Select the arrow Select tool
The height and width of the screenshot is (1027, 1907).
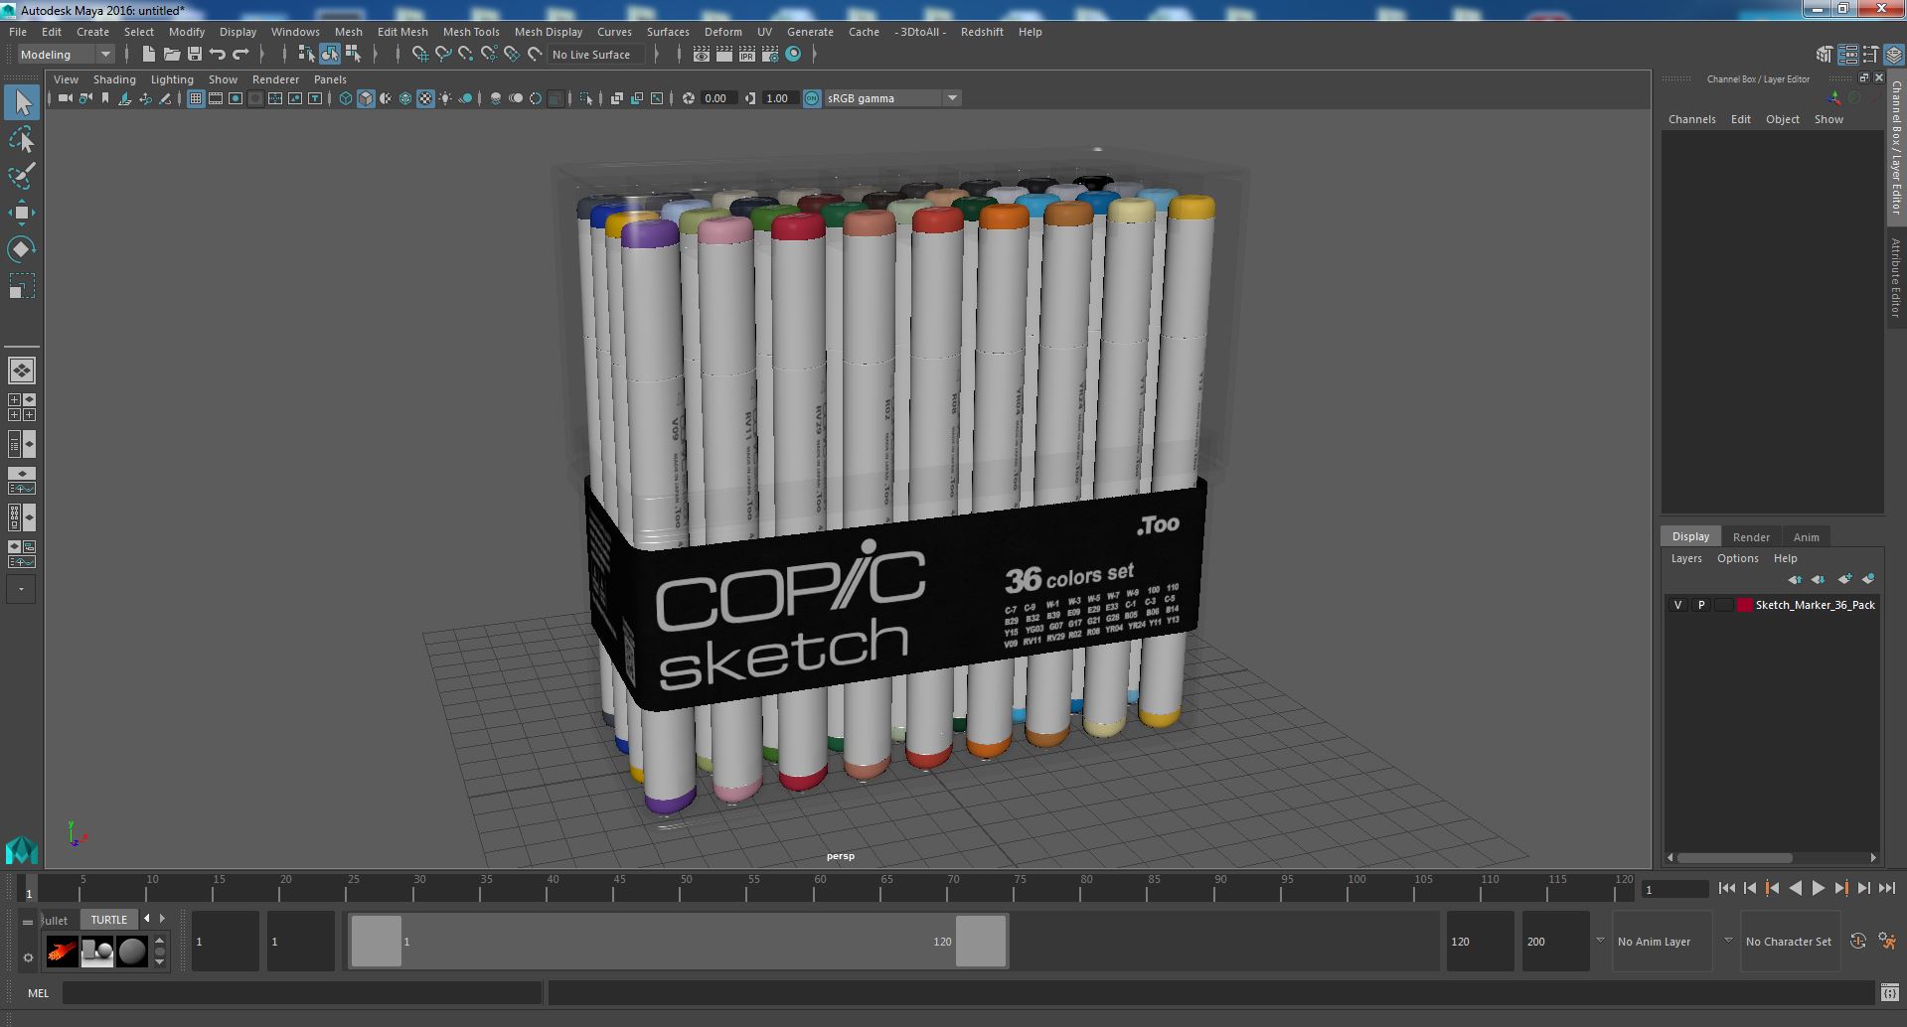point(22,102)
